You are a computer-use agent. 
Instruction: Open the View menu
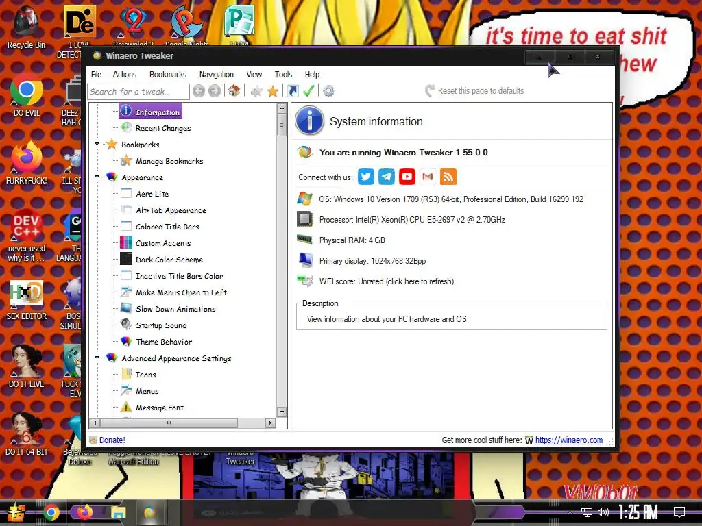(254, 74)
